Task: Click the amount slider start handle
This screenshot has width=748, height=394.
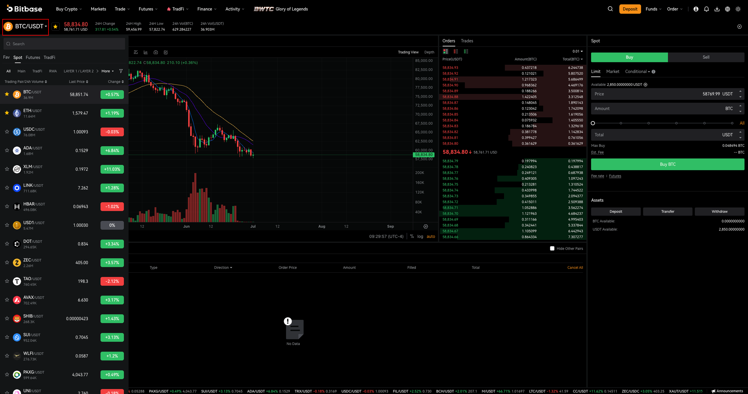Action: point(593,123)
